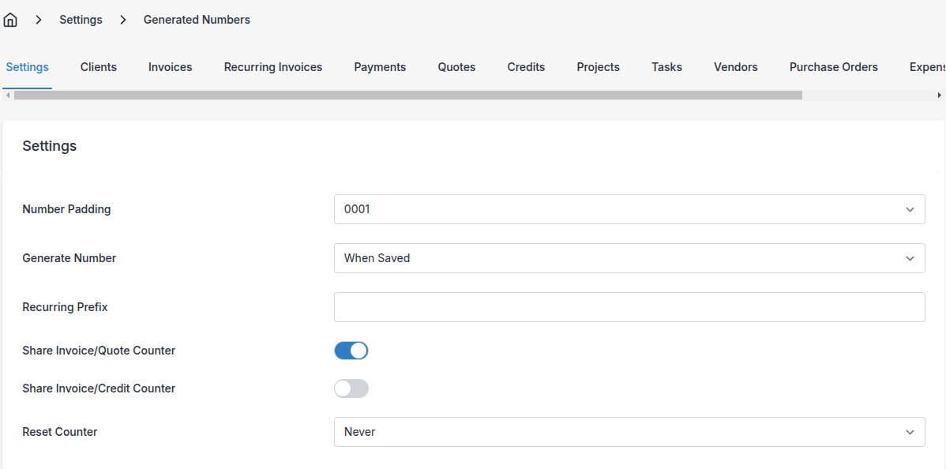Open the Reset Counter dropdown
Image resolution: width=946 pixels, height=469 pixels.
point(629,432)
